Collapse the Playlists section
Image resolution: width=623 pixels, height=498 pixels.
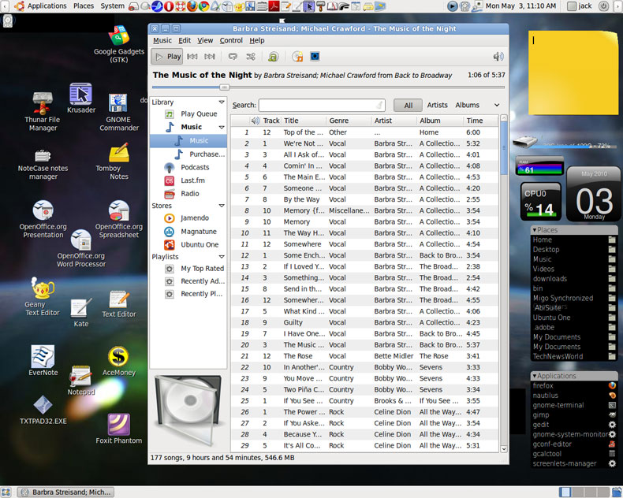click(x=222, y=257)
